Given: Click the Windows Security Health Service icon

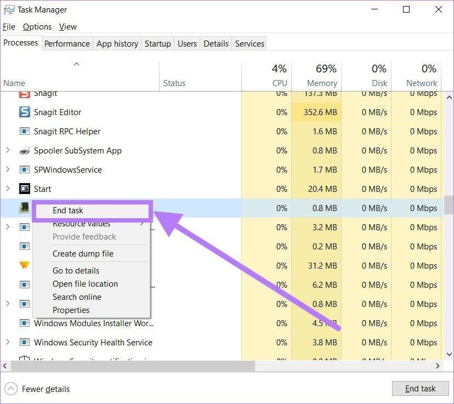Looking at the screenshot, I should tap(24, 343).
